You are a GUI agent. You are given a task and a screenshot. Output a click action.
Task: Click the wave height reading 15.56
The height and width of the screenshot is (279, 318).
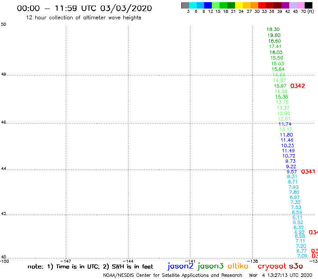pos(277,58)
